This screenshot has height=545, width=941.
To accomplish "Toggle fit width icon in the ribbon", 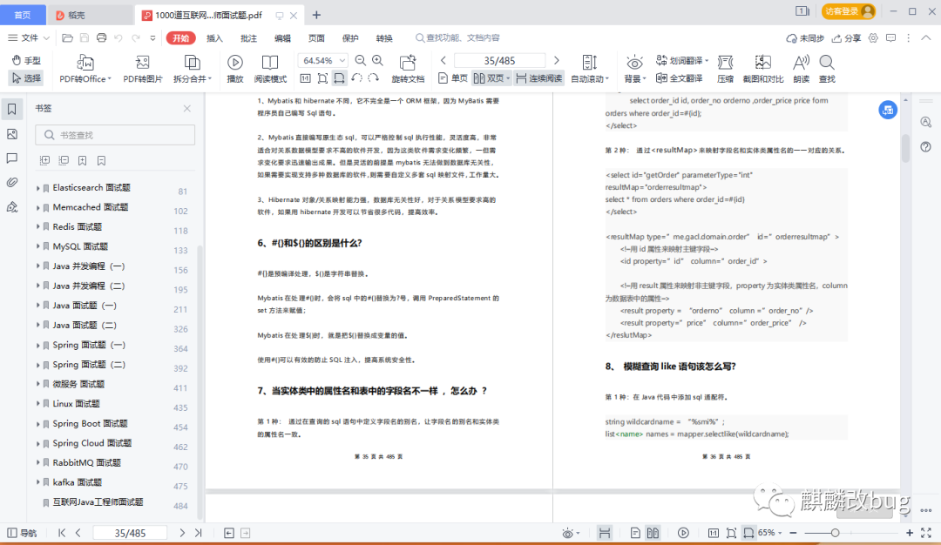I will [x=339, y=78].
